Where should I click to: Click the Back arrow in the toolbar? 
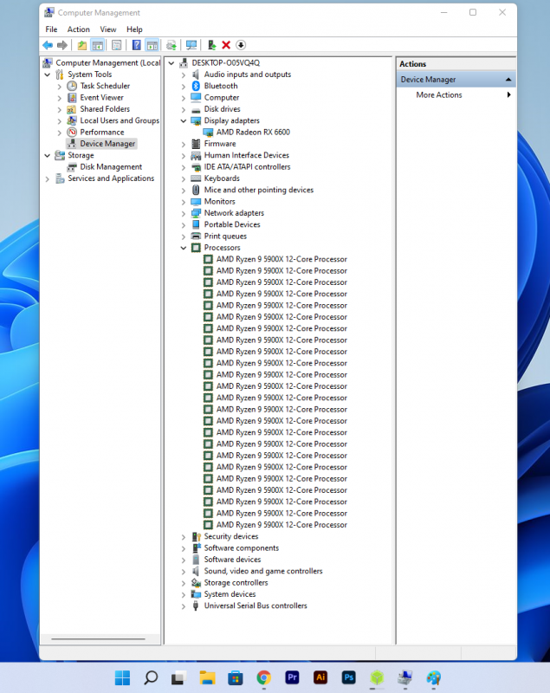tap(48, 45)
